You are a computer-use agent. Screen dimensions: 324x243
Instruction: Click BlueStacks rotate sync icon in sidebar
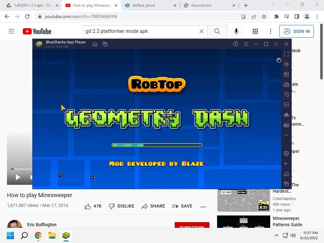pos(286,105)
